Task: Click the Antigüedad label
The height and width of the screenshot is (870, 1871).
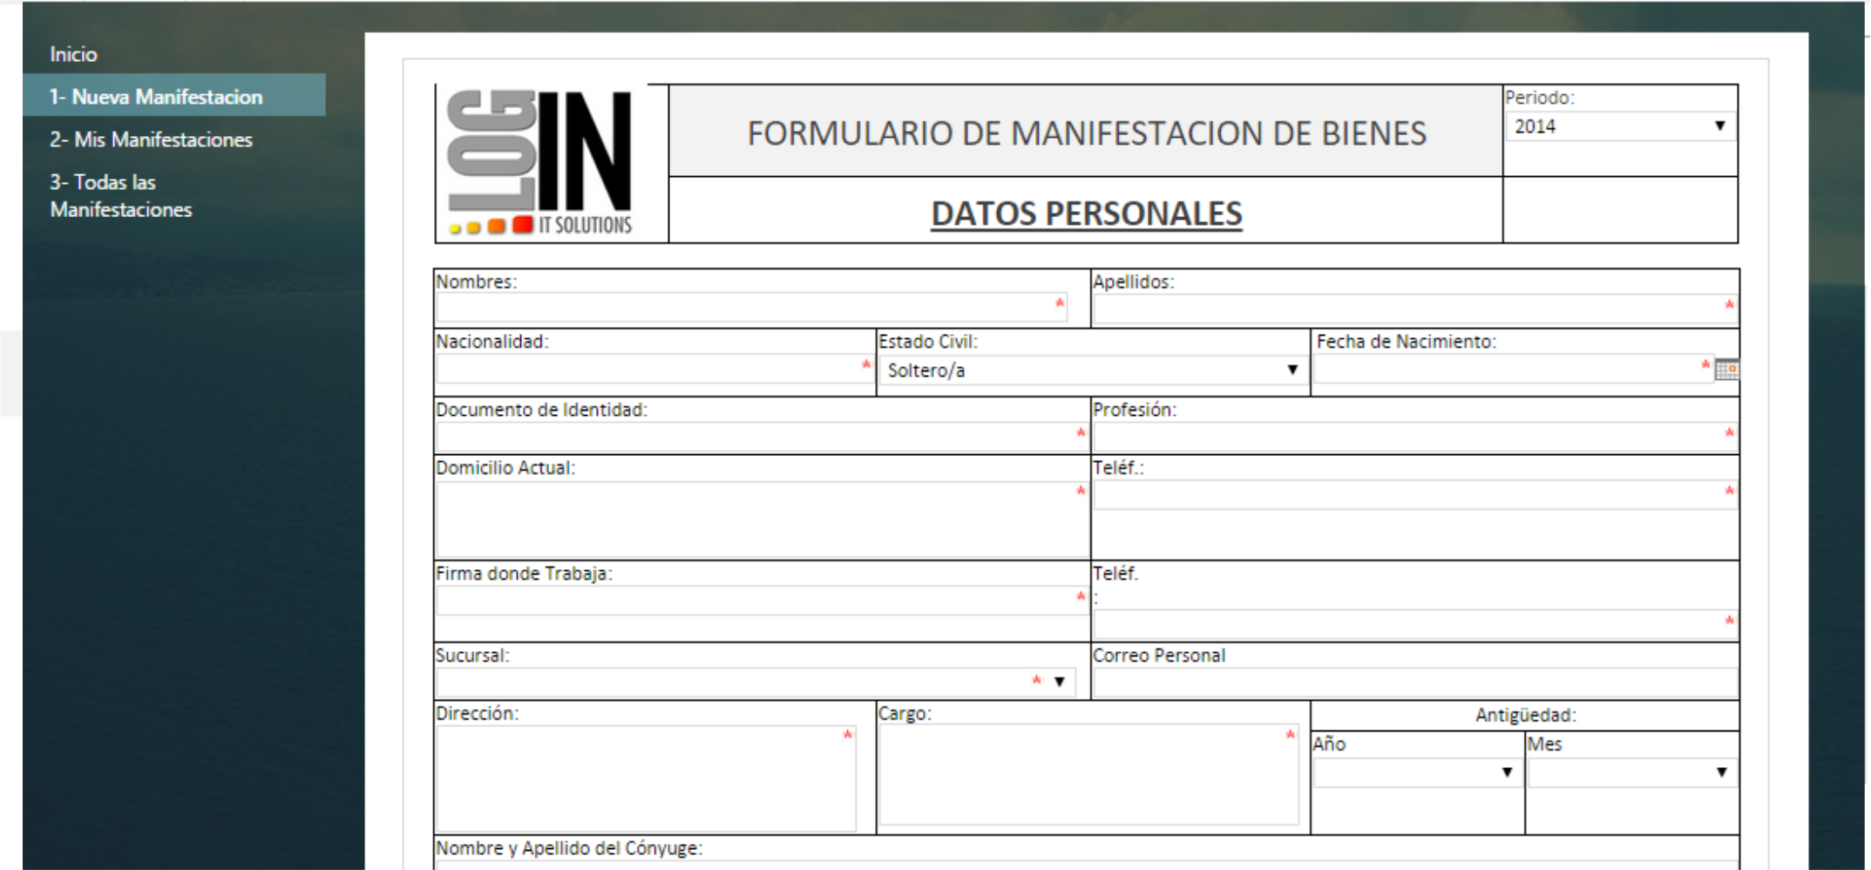Action: (x=1525, y=716)
